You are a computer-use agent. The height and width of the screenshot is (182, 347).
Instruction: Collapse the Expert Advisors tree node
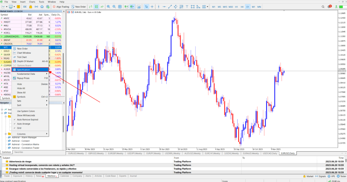coord(2,113)
